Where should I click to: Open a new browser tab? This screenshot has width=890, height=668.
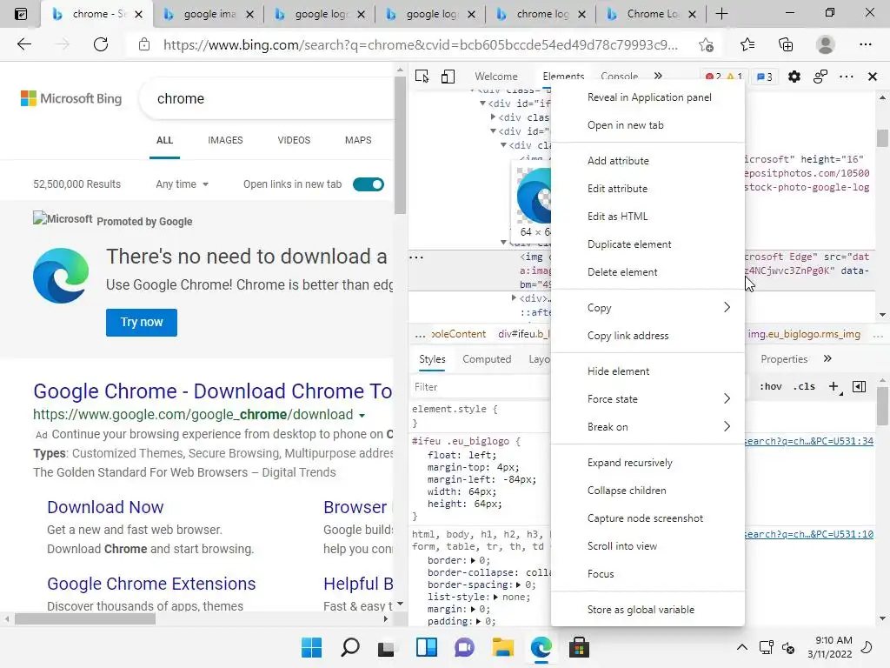[x=721, y=14]
